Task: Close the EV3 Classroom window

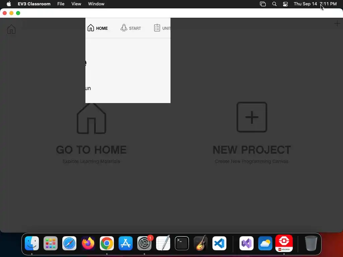Action: (5, 13)
